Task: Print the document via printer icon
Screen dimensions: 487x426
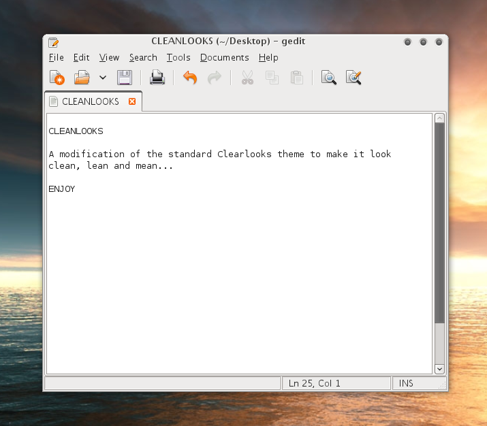Action: click(157, 78)
